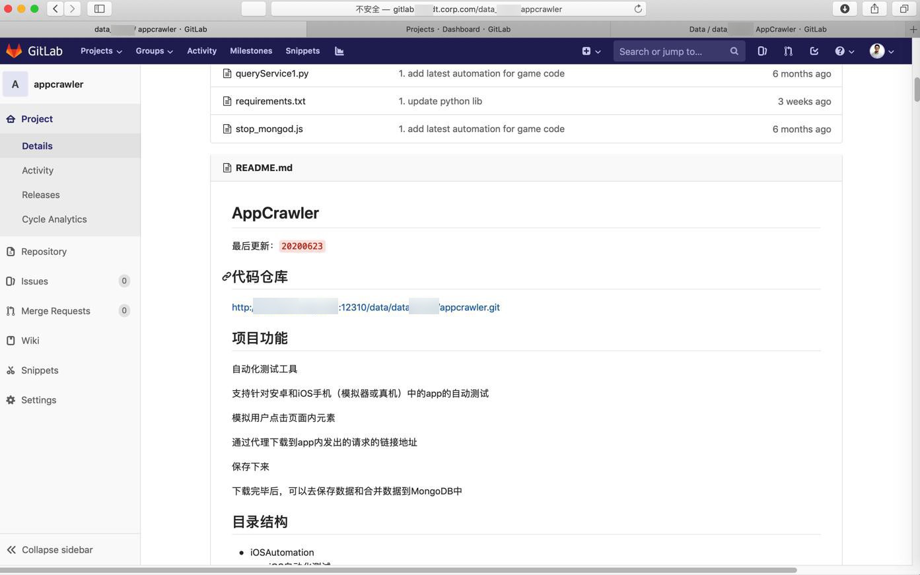The width and height of the screenshot is (920, 575).
Task: Open requirements.txt file
Action: click(270, 101)
